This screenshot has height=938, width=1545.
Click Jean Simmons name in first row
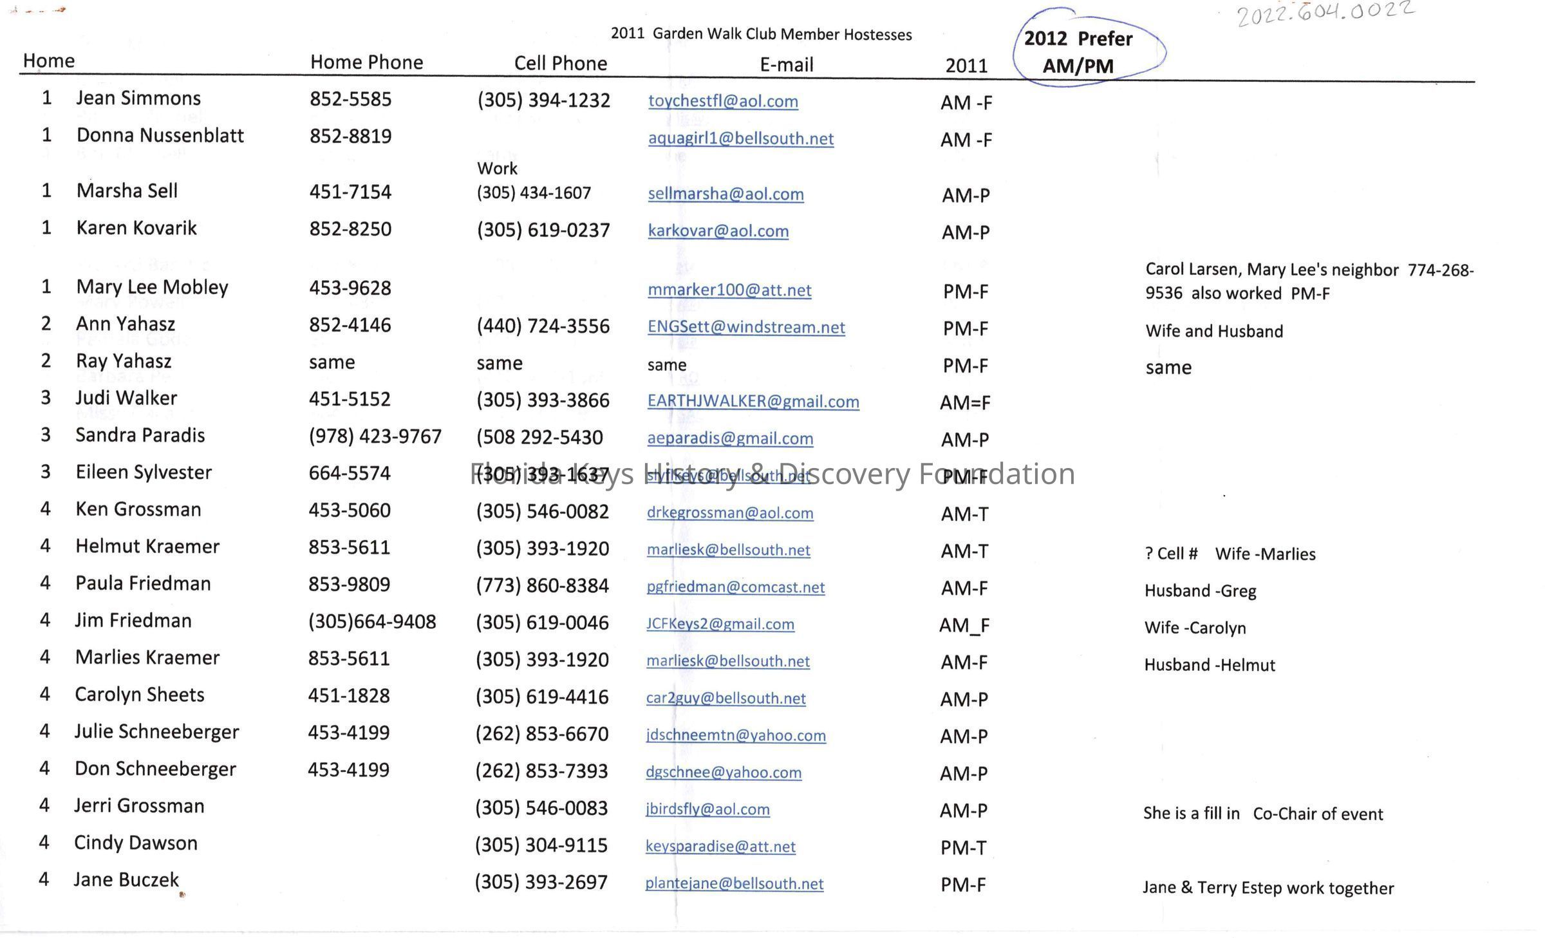pos(138,98)
